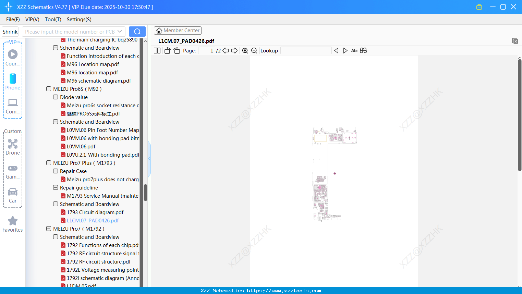Viewport: 522px width, 294px height.
Task: Open the Courses sidebar section
Action: (13, 58)
